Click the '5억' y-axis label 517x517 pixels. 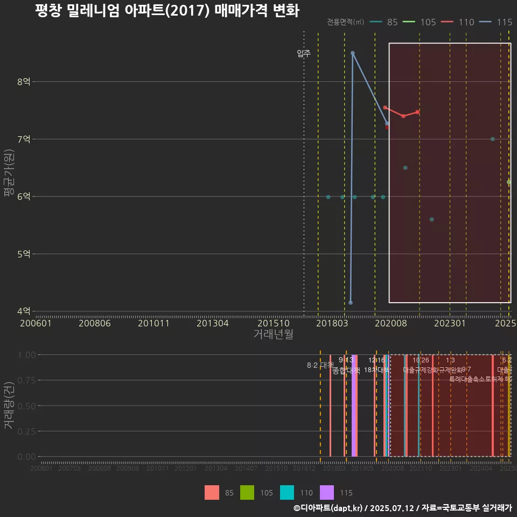tap(24, 254)
